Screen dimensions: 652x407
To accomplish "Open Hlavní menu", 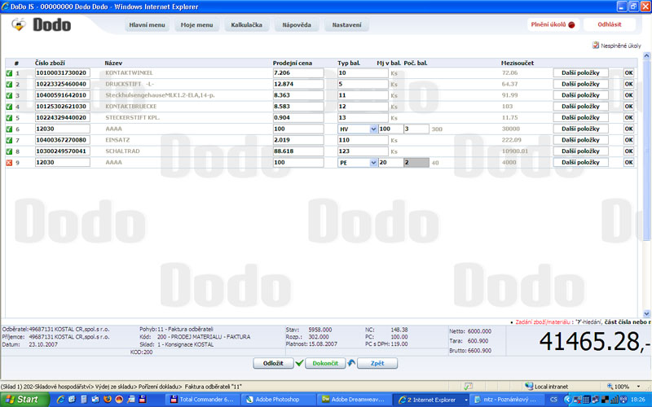I will [x=147, y=25].
